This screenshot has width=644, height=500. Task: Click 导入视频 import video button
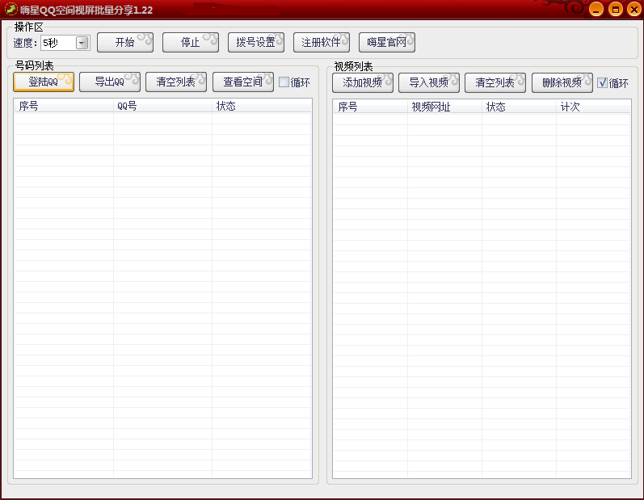429,82
